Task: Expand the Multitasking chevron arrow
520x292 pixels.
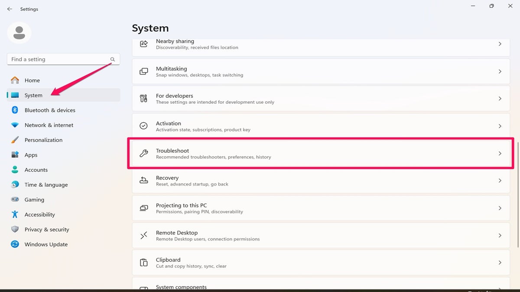Action: tap(500, 71)
